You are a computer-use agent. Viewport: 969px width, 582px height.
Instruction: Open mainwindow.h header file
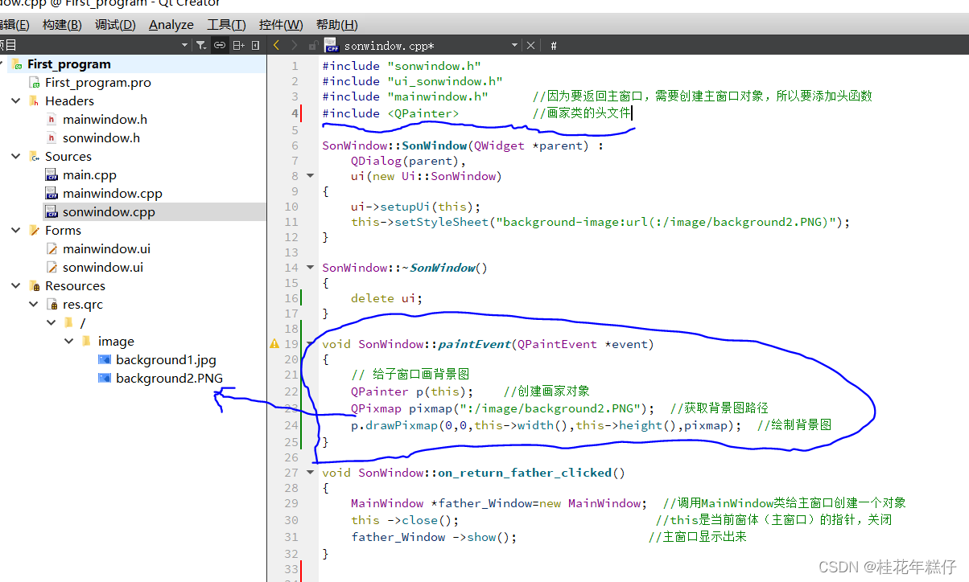tap(105, 120)
